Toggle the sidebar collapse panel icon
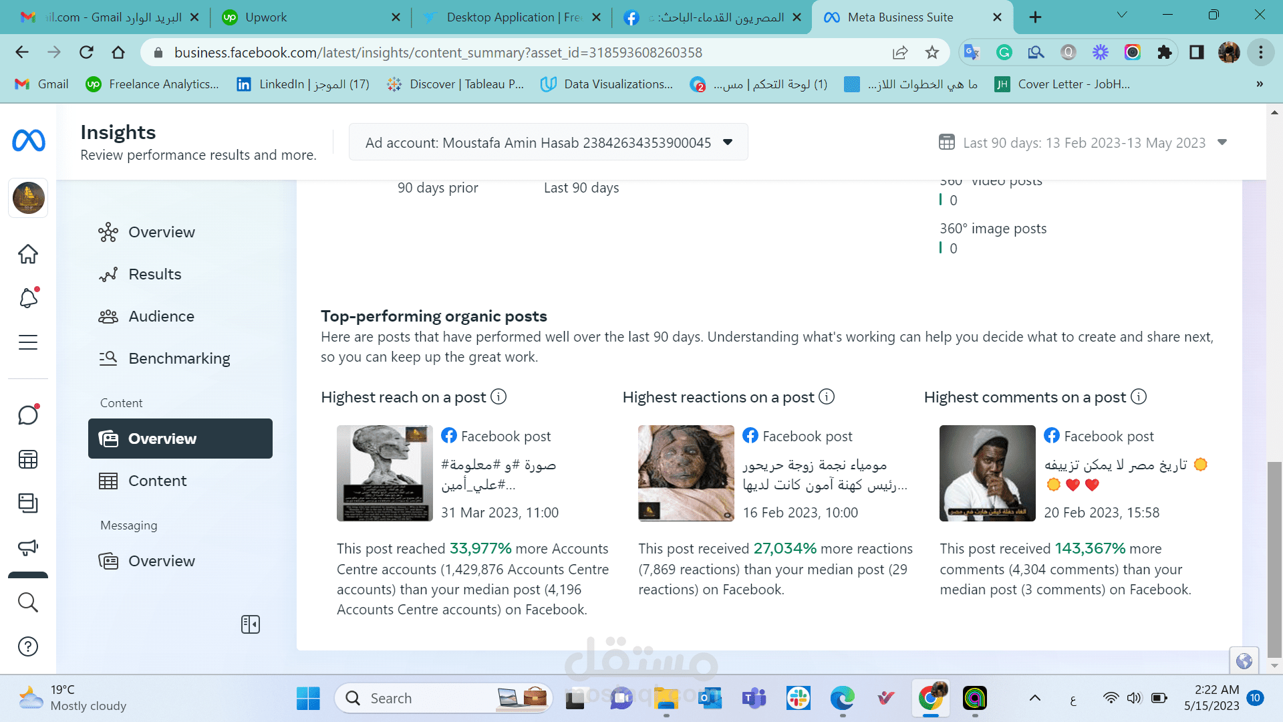The height and width of the screenshot is (722, 1283). [x=251, y=624]
